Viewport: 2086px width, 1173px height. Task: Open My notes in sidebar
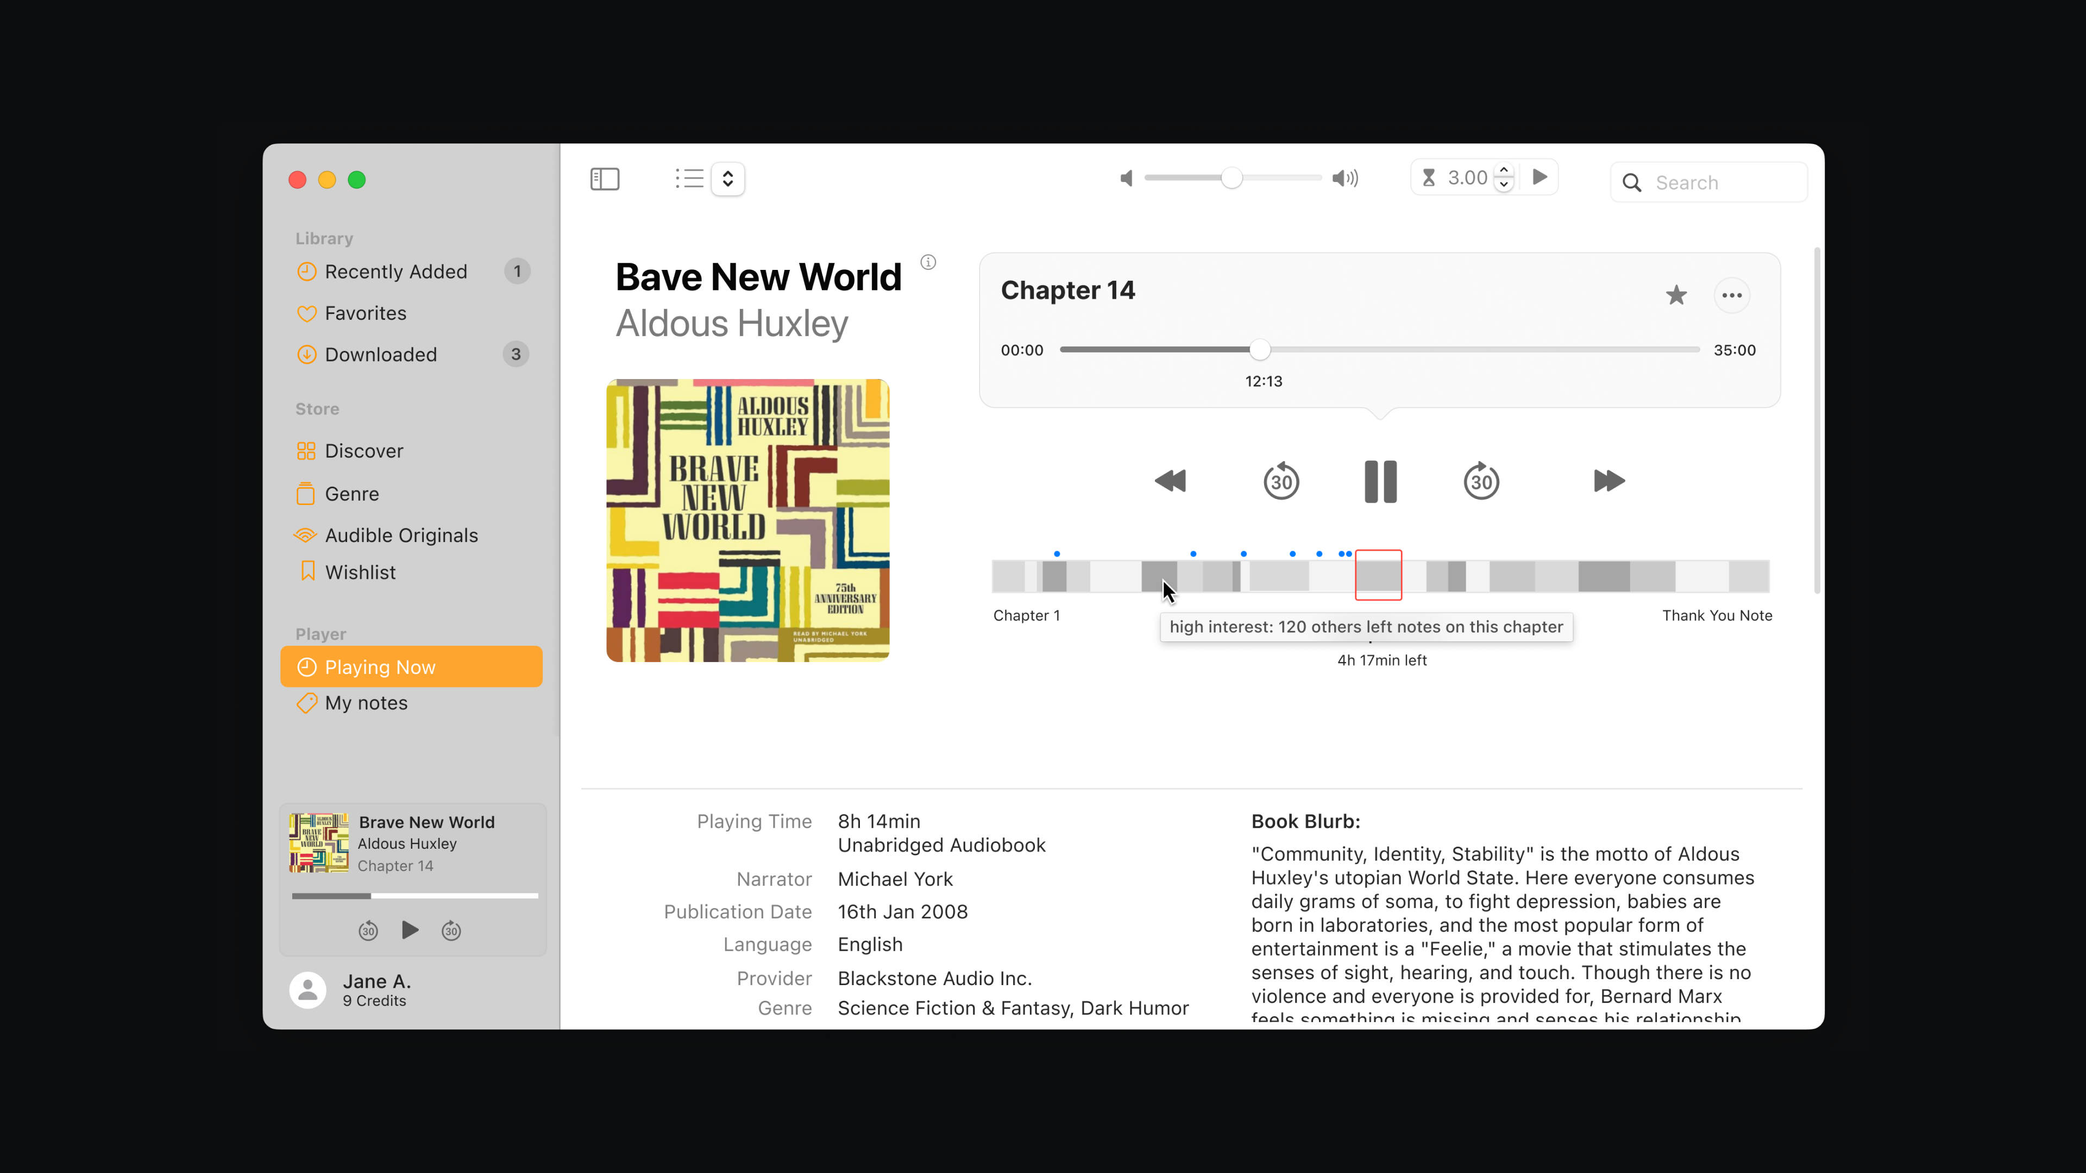(x=366, y=703)
